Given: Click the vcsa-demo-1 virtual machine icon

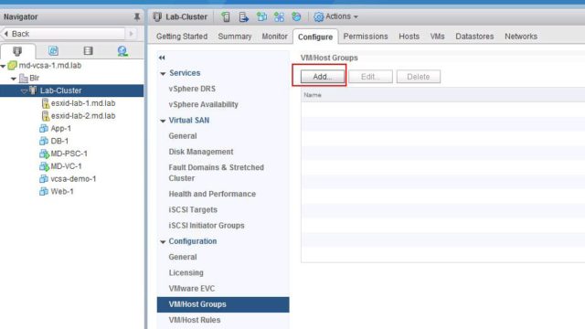Looking at the screenshot, I should pos(44,179).
